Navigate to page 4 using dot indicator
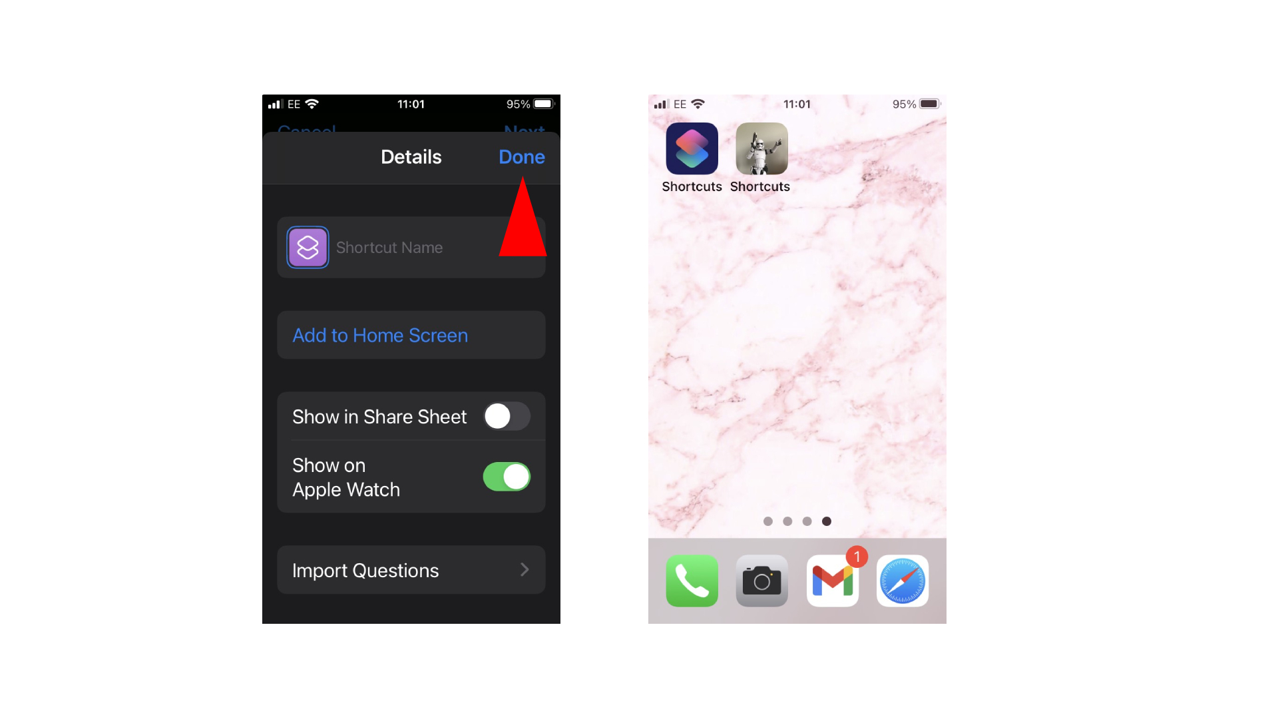The width and height of the screenshot is (1278, 719). [x=825, y=521]
